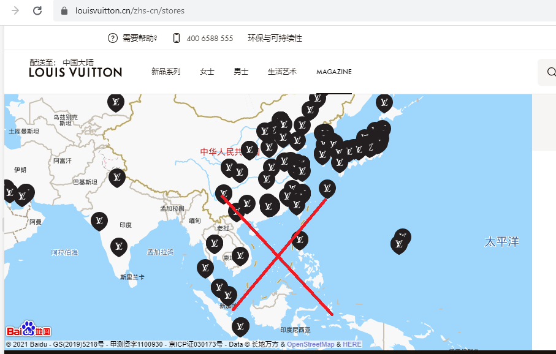556x354 pixels.
Task: Click the Baidu 地图 logo
Action: tap(29, 329)
